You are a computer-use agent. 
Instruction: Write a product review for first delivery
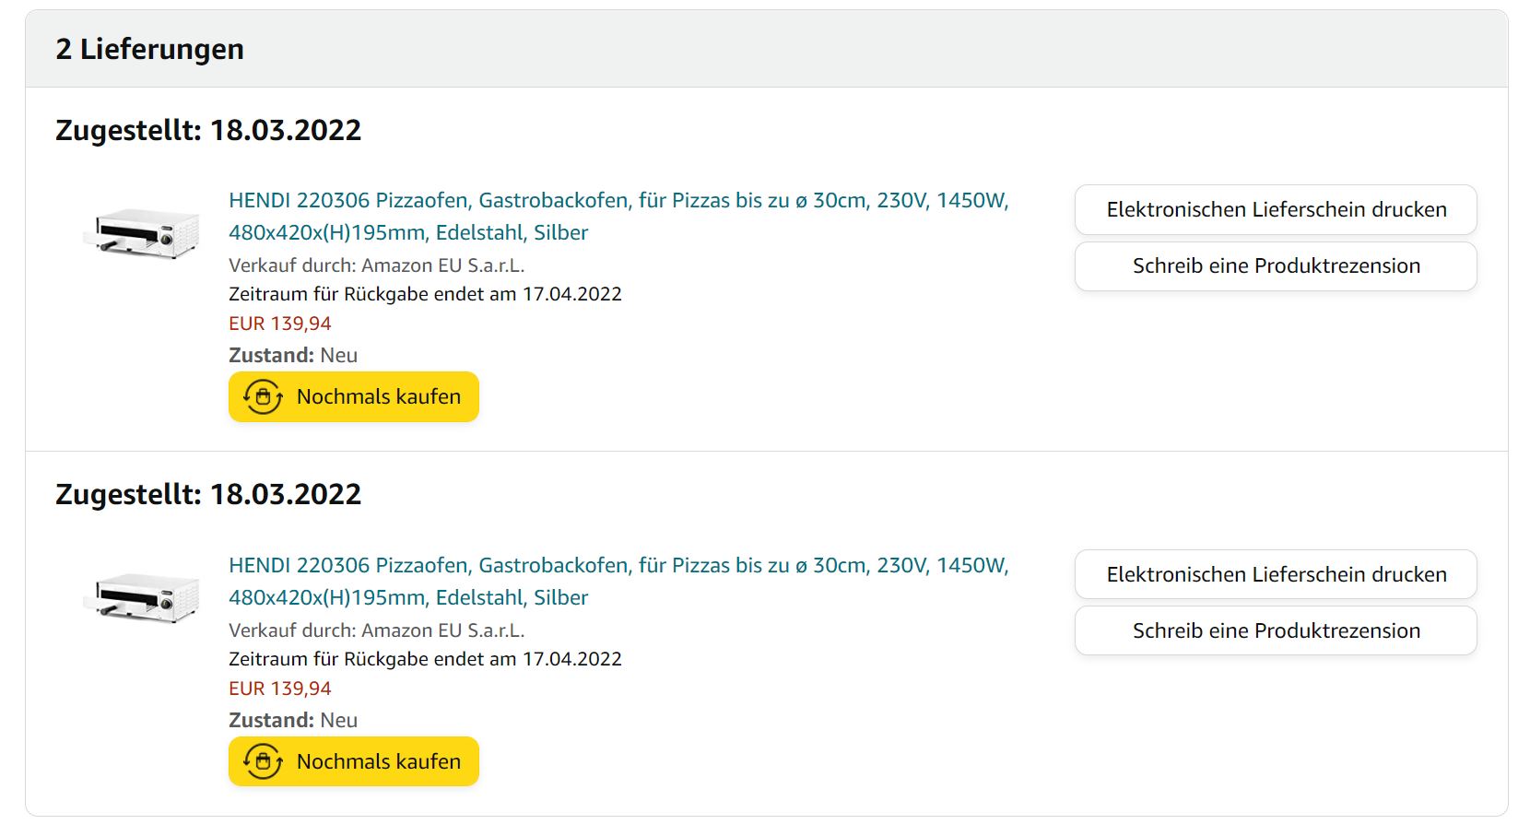1276,266
